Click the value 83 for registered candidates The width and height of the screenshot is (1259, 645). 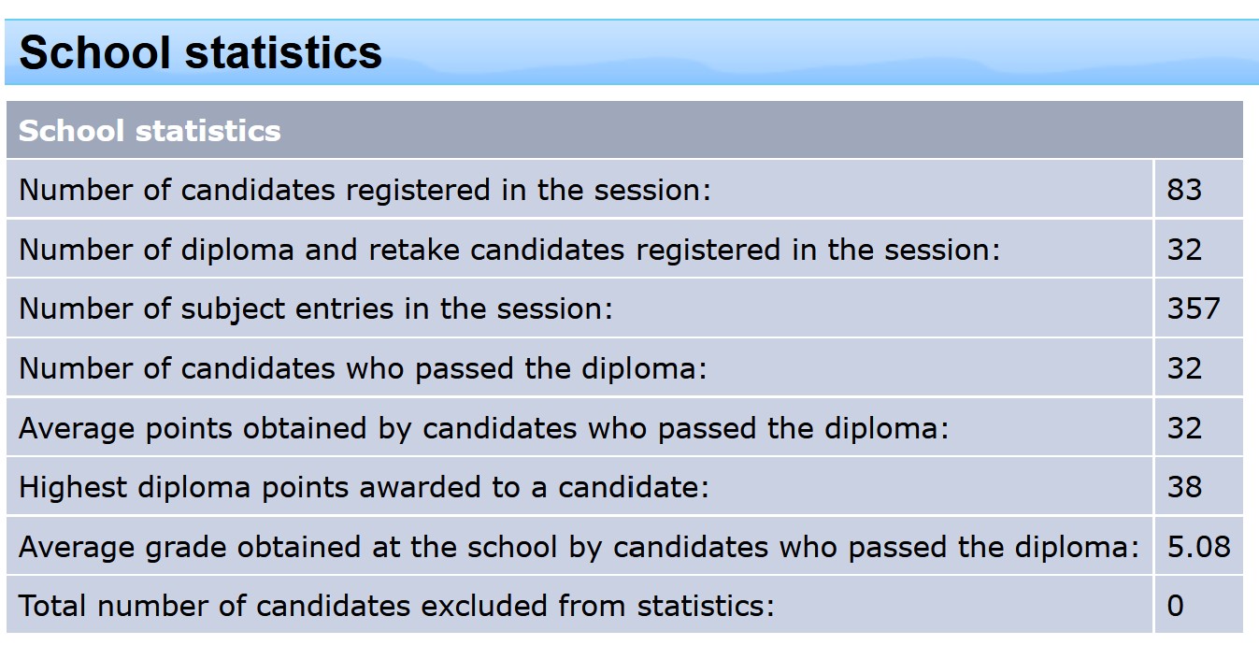1184,190
